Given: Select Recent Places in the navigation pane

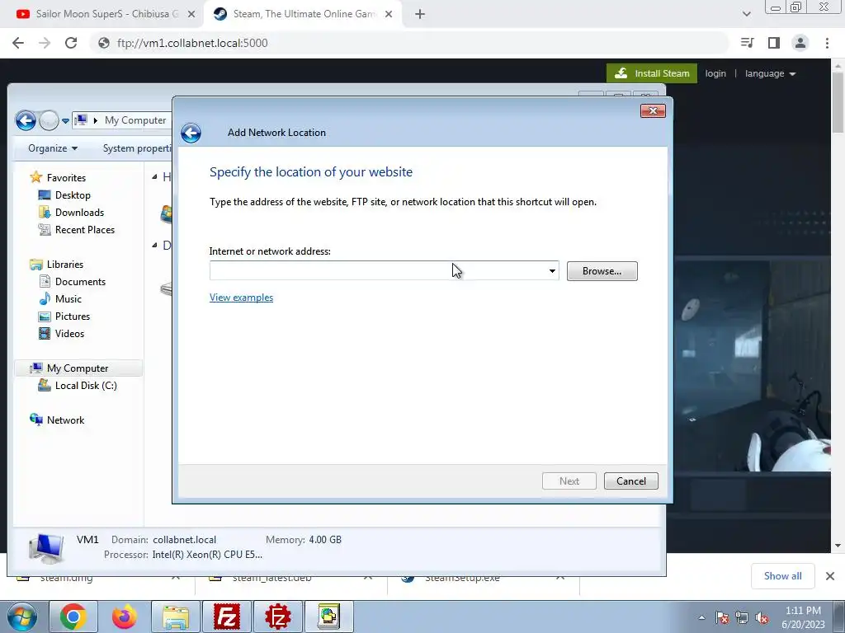Looking at the screenshot, I should pyautogui.click(x=85, y=230).
